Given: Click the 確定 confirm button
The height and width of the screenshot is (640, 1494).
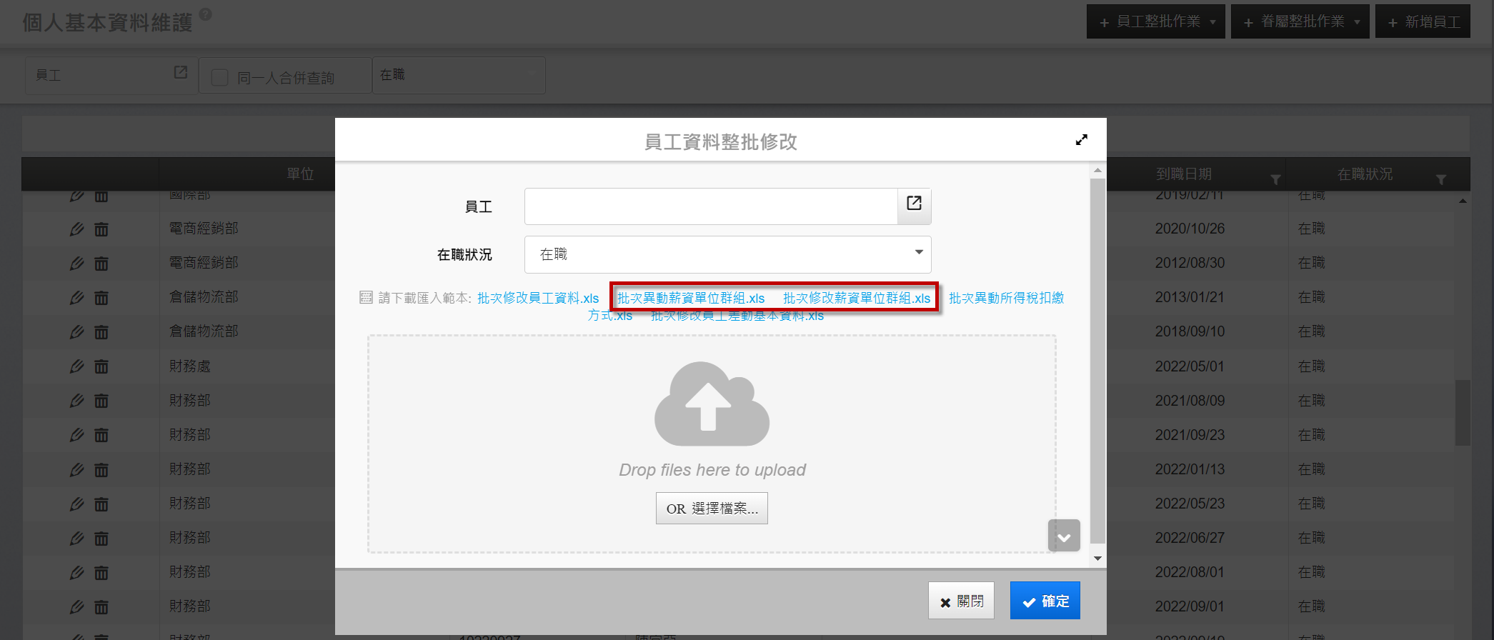Looking at the screenshot, I should [x=1045, y=601].
